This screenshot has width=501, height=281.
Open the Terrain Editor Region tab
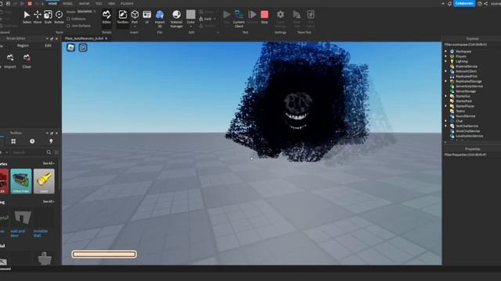23,45
